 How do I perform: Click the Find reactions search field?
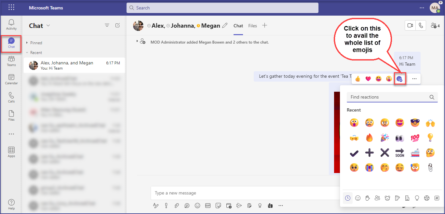pos(388,97)
